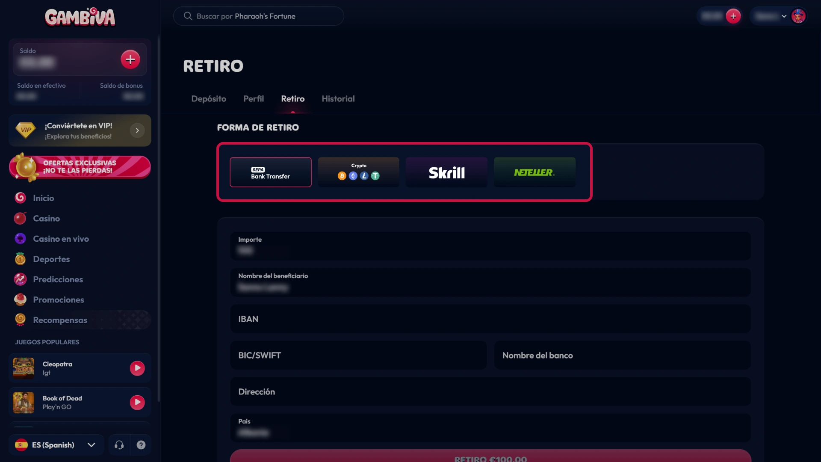
Task: Select Crypto withdrawal method
Action: (x=359, y=172)
